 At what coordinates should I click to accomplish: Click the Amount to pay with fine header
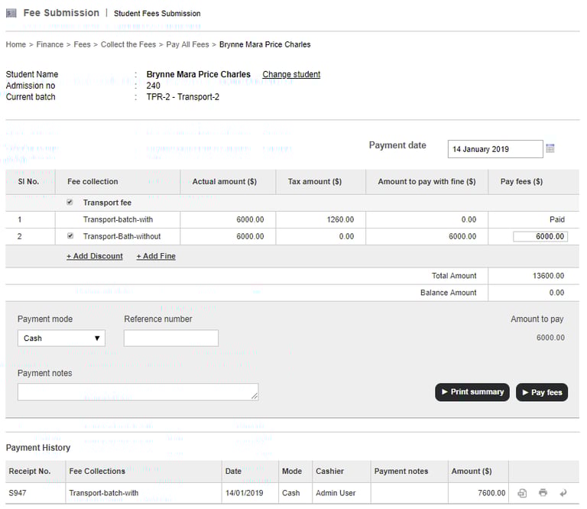coord(426,182)
